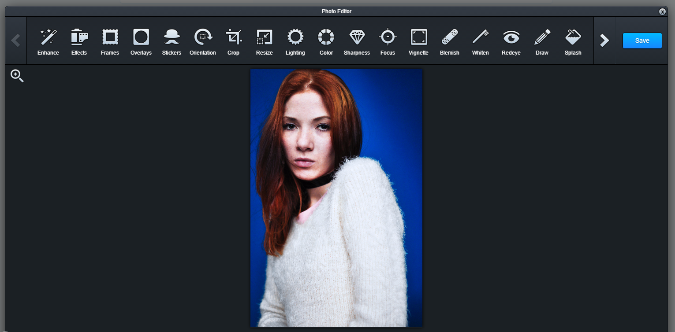
Task: Open the Orientation rotate tool
Action: [x=203, y=41]
